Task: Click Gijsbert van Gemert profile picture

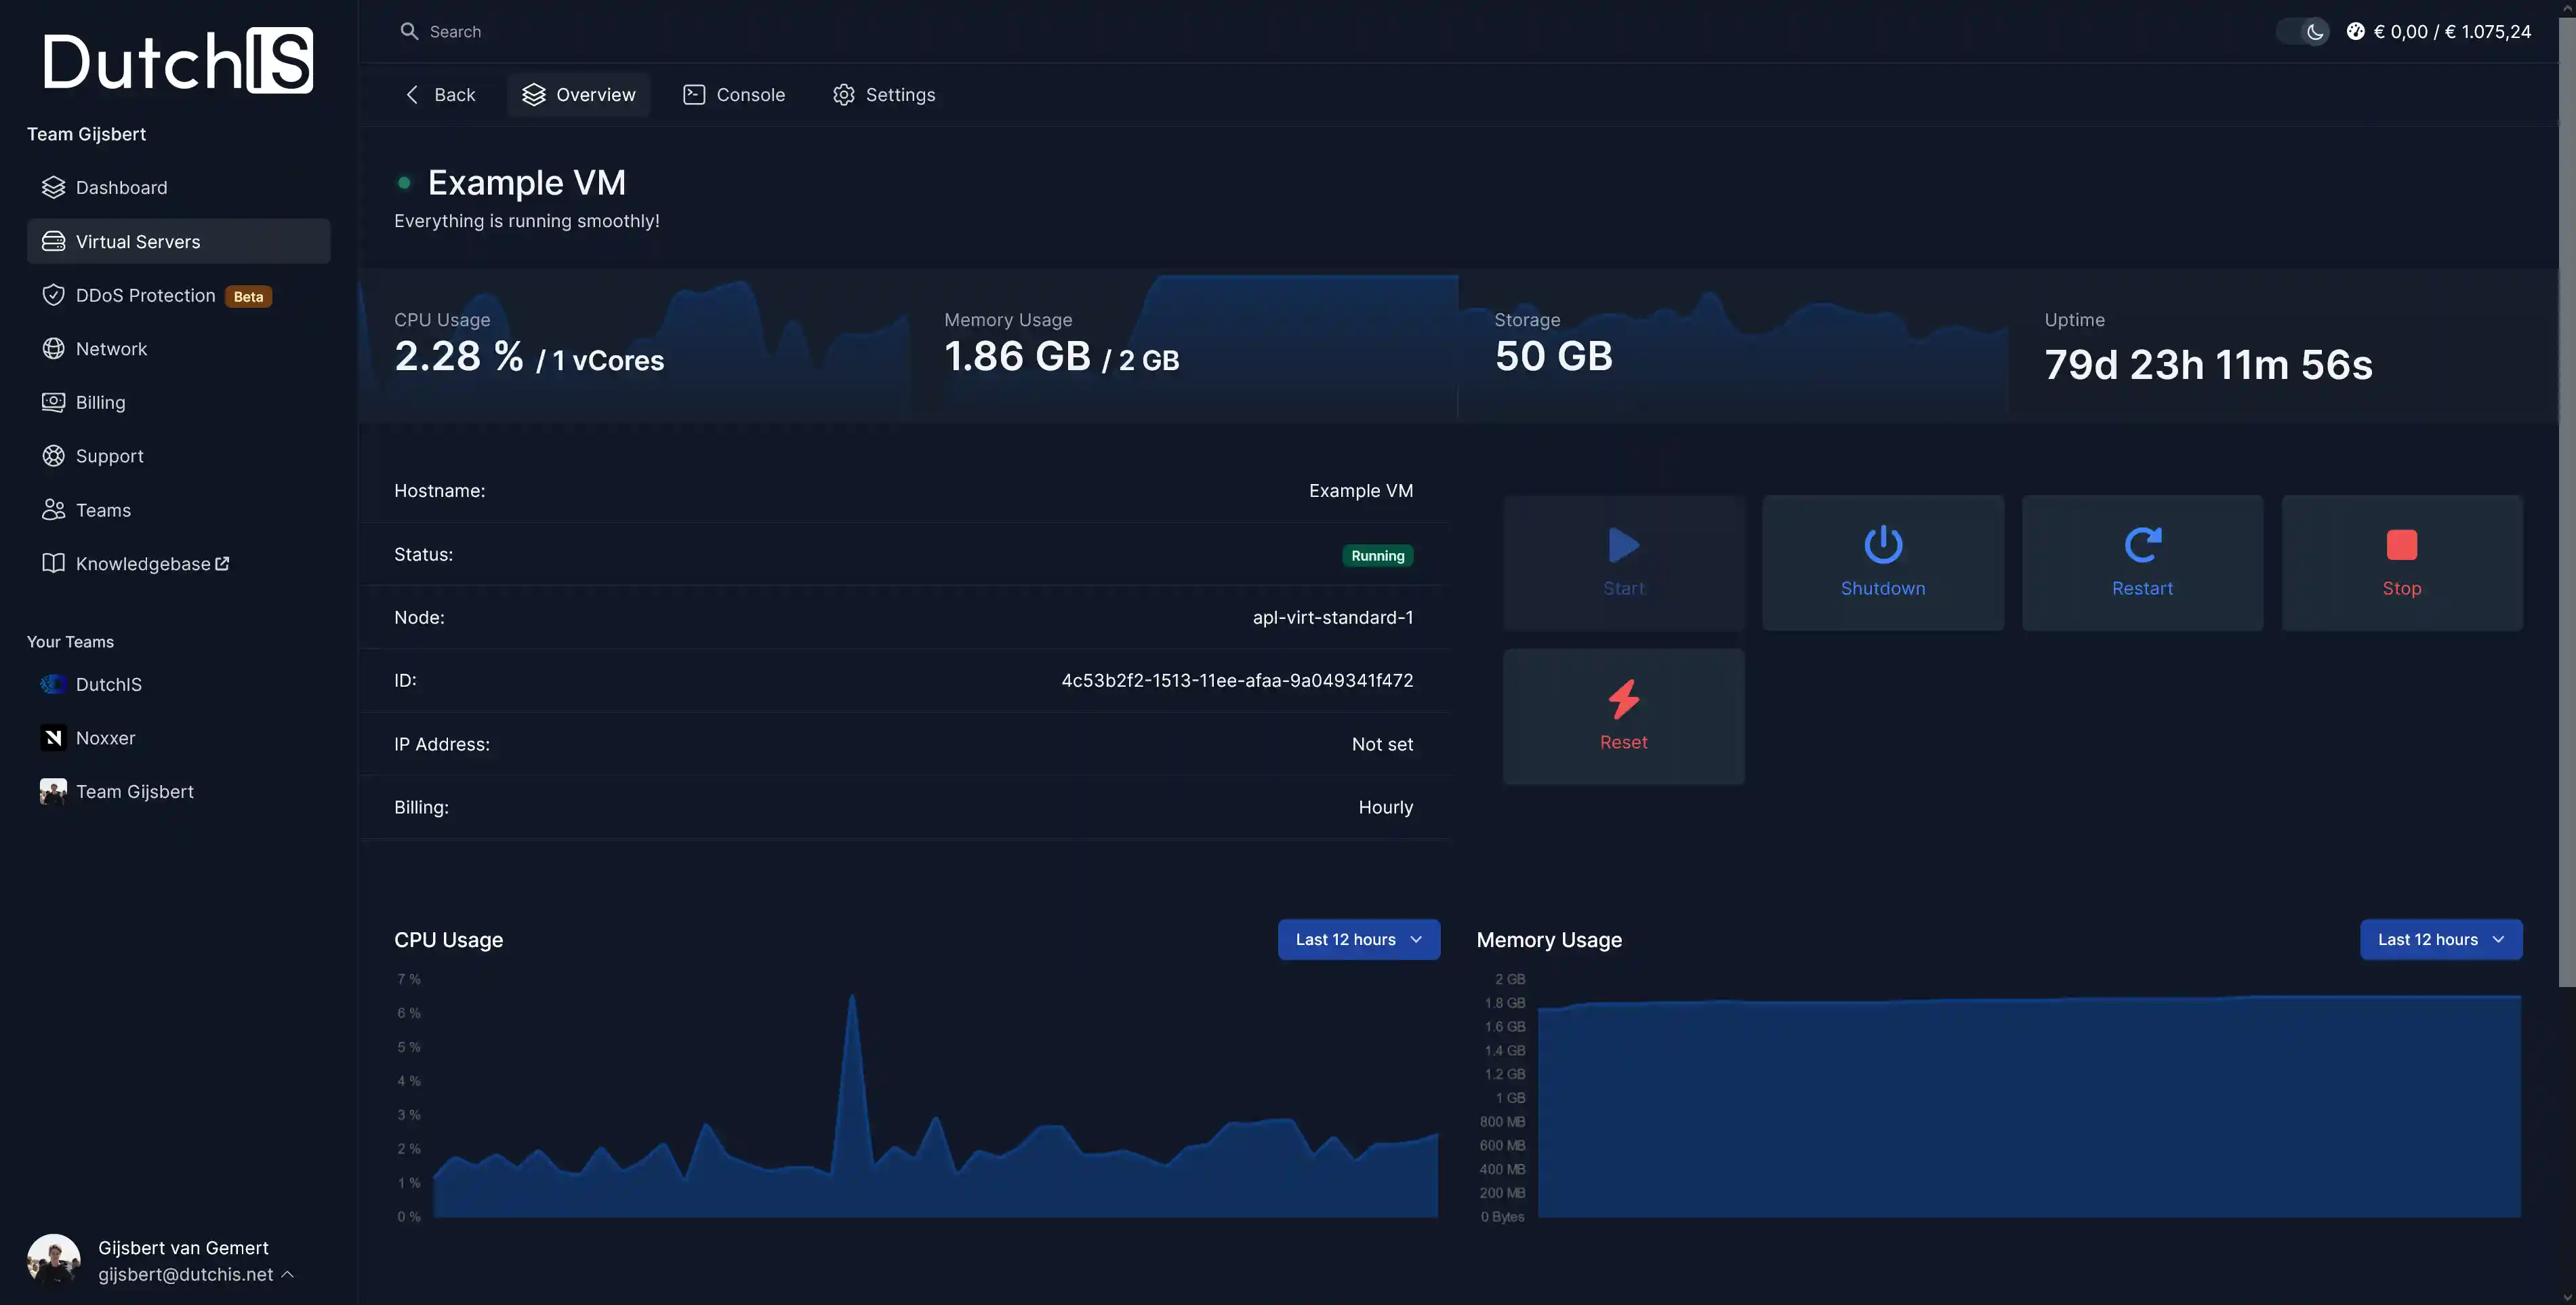Action: [x=54, y=1260]
